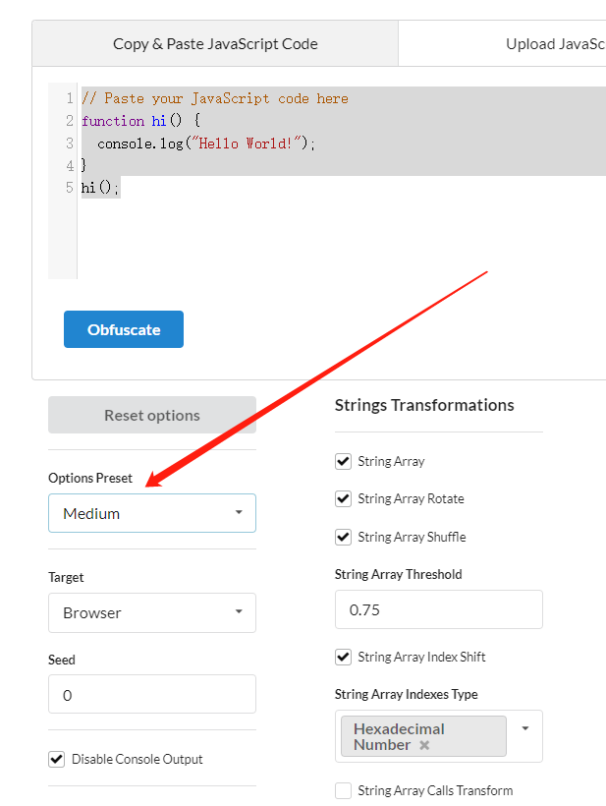
Task: Remove the Hexadecimal Number tag
Action: (424, 745)
